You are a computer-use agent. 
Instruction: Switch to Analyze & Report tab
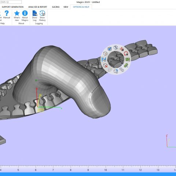[38, 7]
